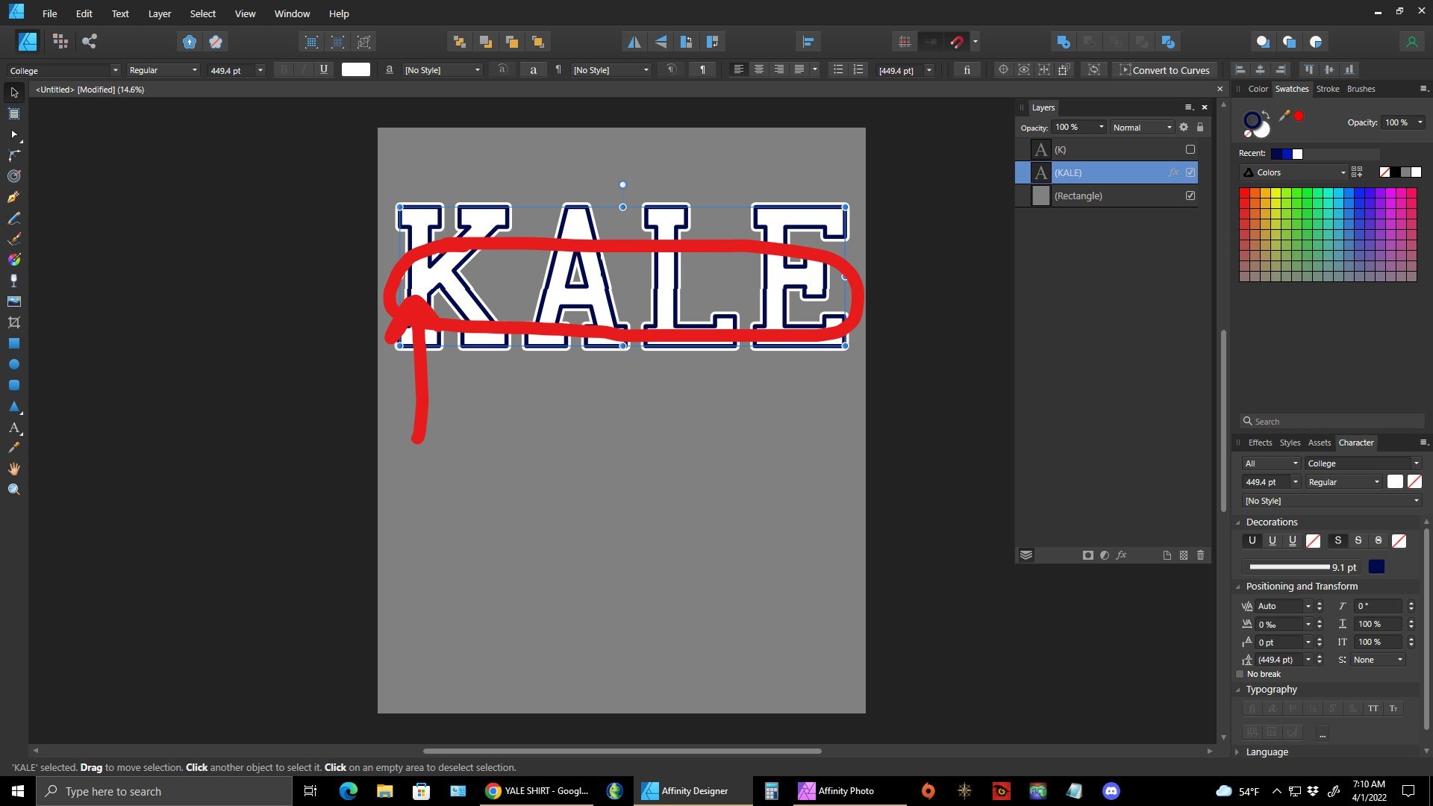Open the Colors palette dropdown
Viewport: 1433px width, 806px height.
[x=1294, y=172]
